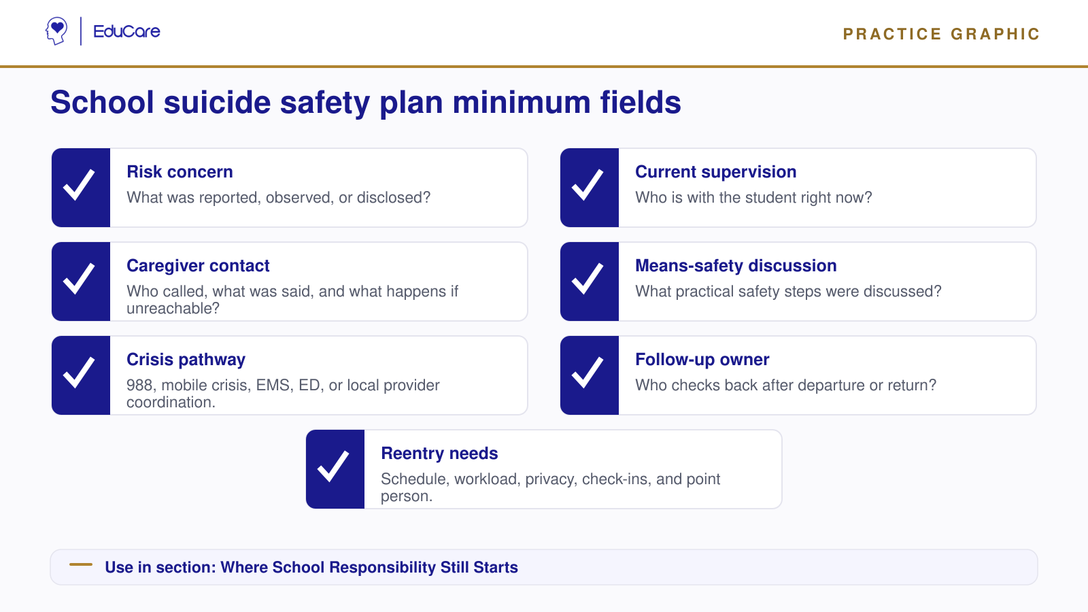1088x612 pixels.
Task: Click the checkmark icon beside Current supervision
Action: coord(588,185)
